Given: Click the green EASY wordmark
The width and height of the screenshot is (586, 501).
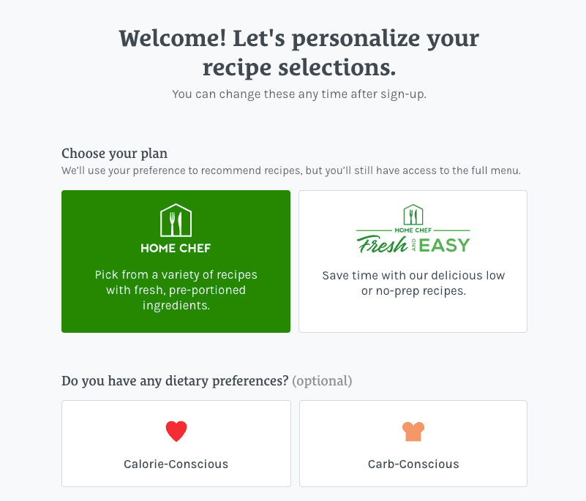Looking at the screenshot, I should click(x=444, y=246).
